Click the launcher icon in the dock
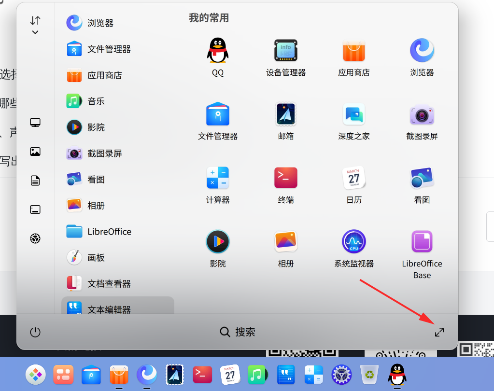Image resolution: width=494 pixels, height=391 pixels. coord(35,375)
